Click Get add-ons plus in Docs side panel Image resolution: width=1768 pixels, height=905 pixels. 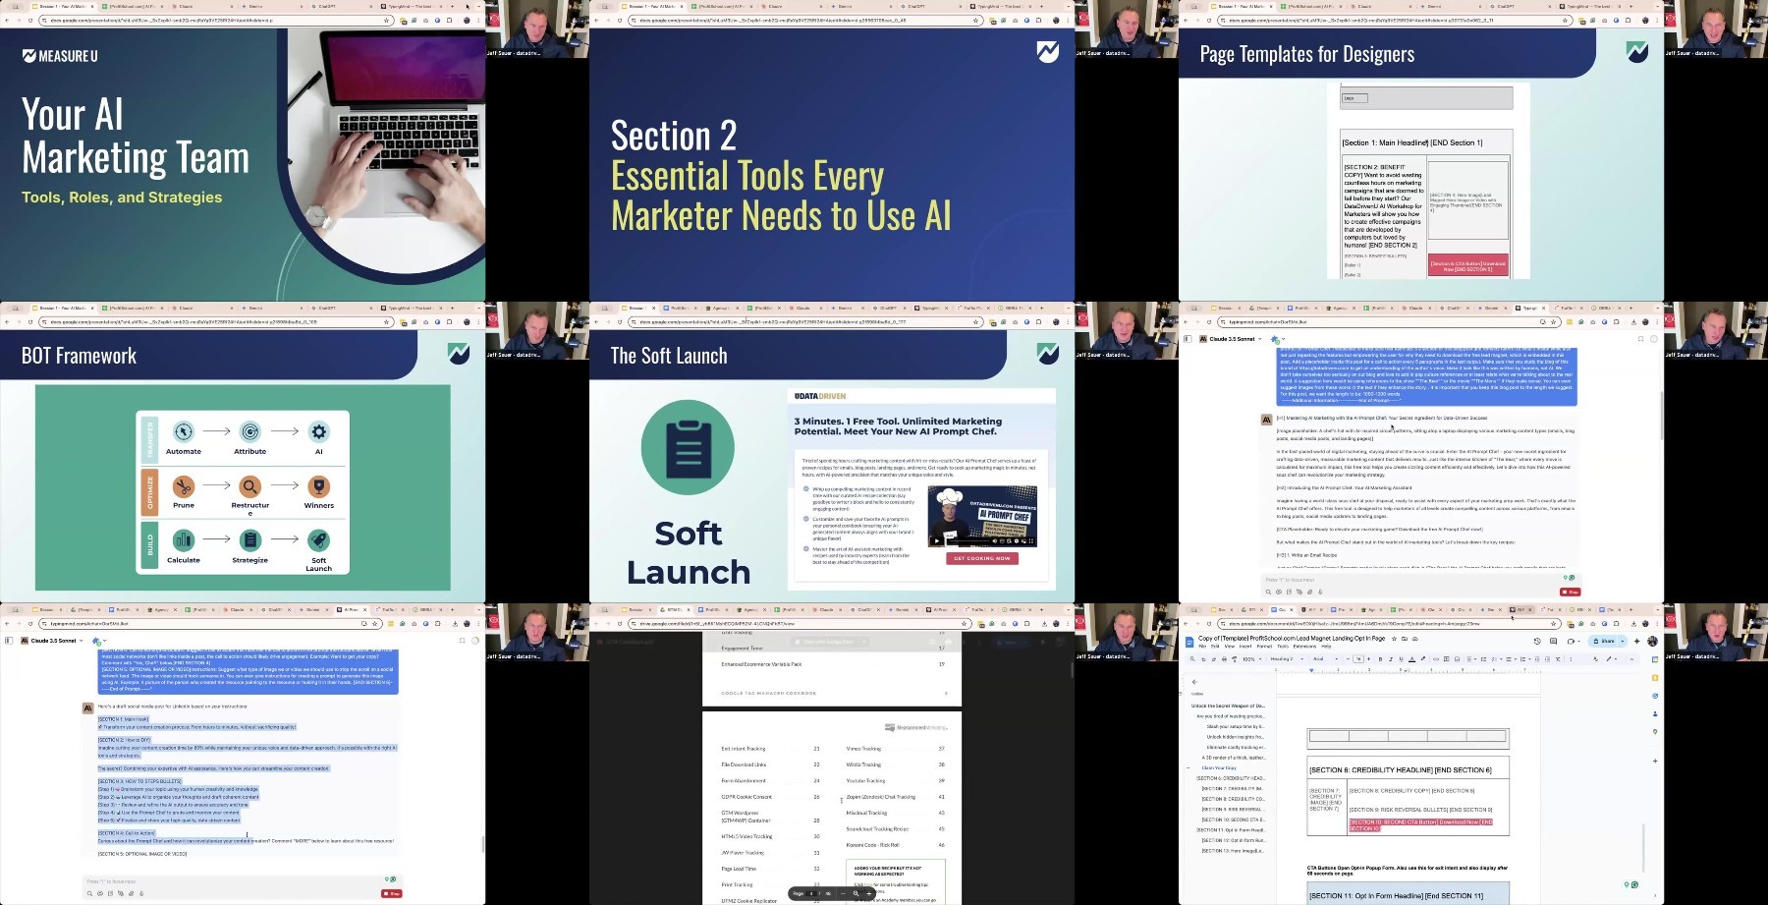tap(1655, 761)
